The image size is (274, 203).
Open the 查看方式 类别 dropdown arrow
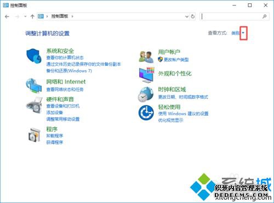pos(243,33)
